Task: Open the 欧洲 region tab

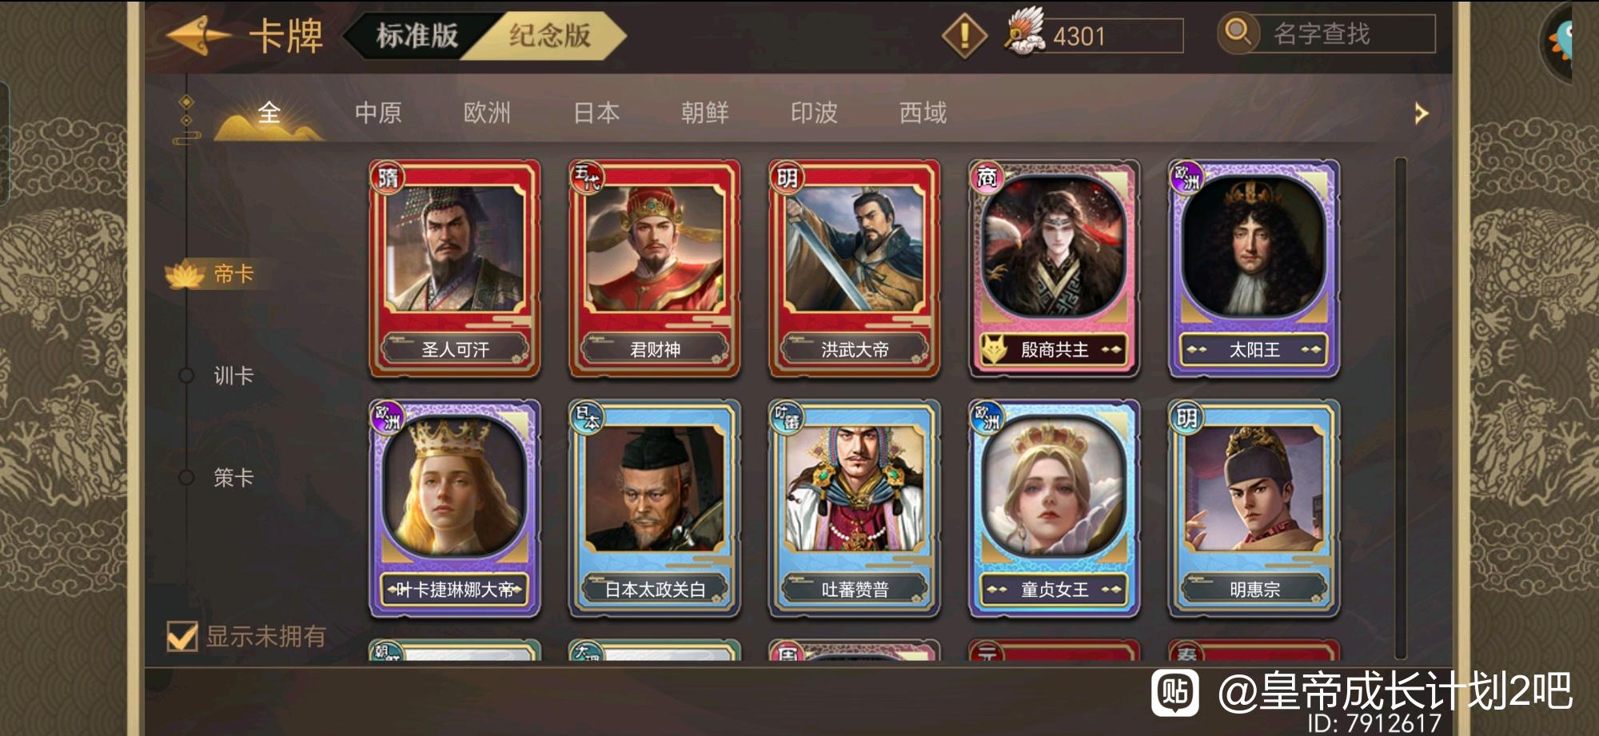Action: coord(487,113)
